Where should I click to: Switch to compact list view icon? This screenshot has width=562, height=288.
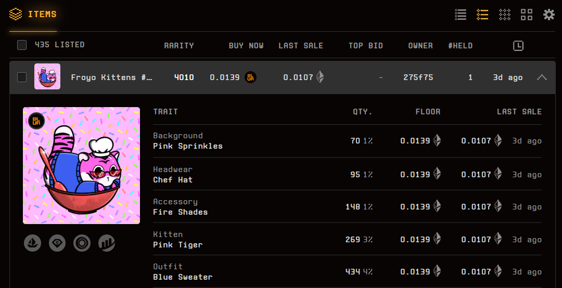click(x=461, y=15)
